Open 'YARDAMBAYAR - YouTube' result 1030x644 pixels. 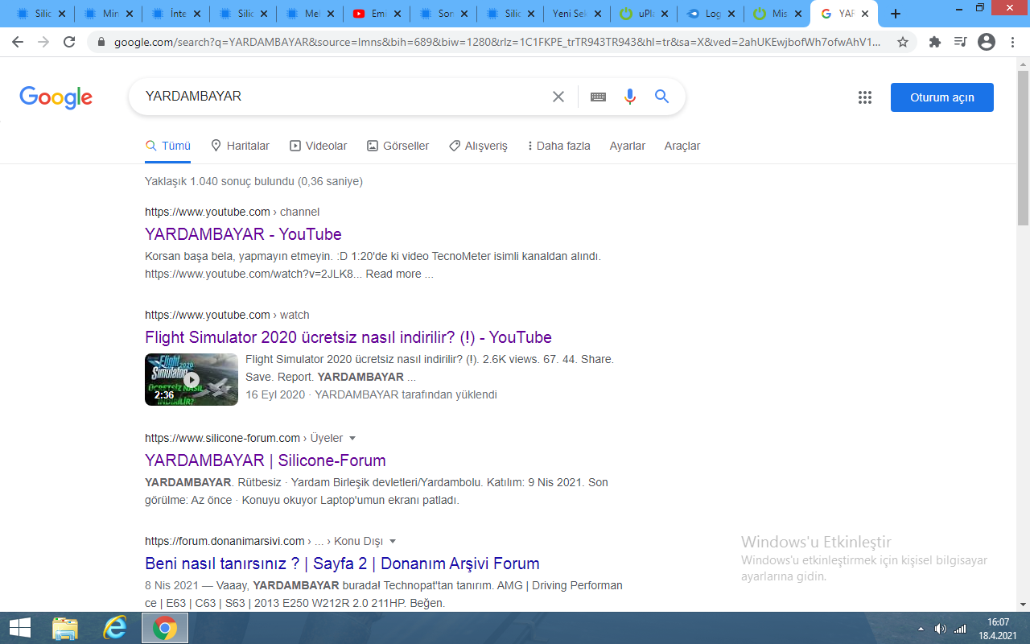tap(243, 234)
